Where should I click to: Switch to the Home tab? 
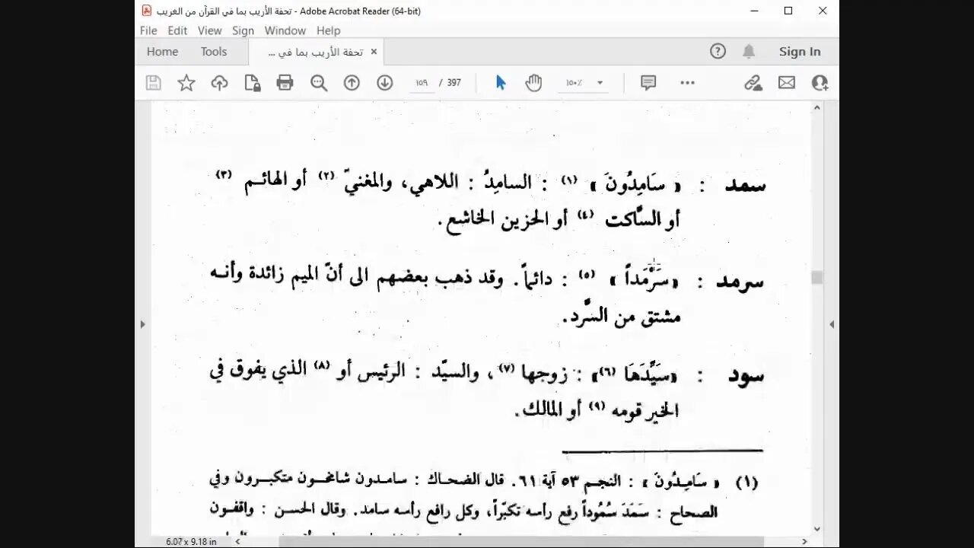[163, 52]
